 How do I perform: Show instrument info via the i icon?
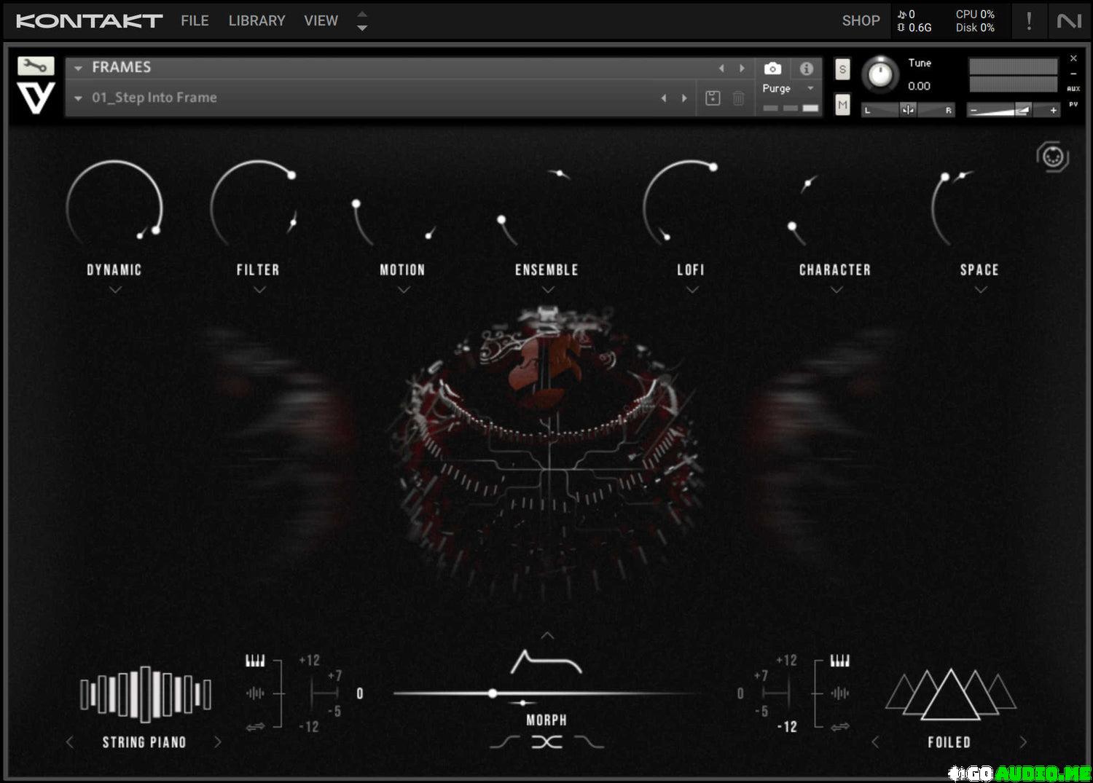coord(806,68)
